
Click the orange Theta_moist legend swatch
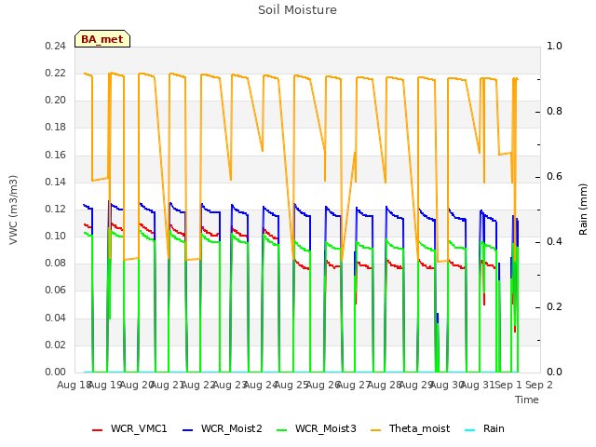pos(375,430)
